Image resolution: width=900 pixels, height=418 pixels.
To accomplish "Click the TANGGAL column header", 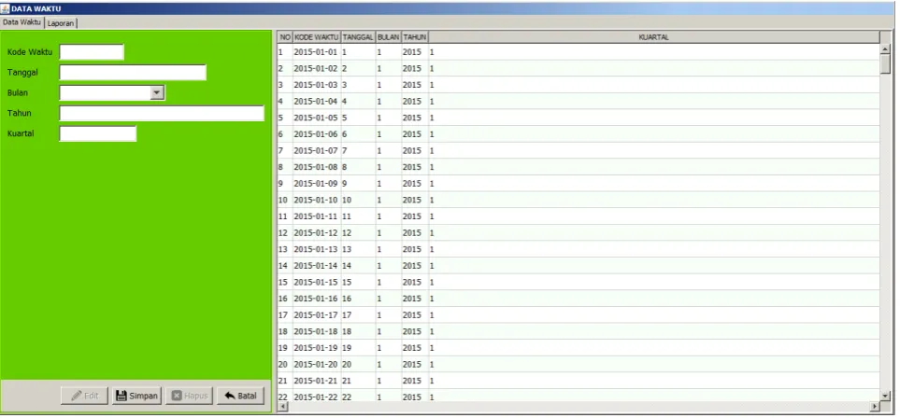I will coord(358,37).
